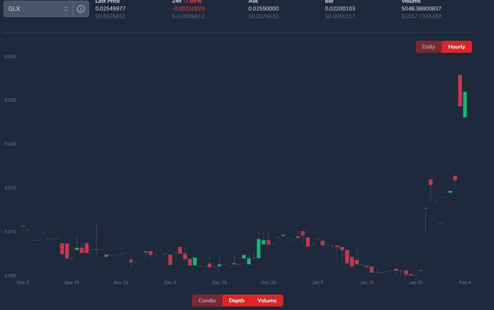Switch the chart to Daily interval
Viewport: 494px width, 310px height.
coord(428,47)
